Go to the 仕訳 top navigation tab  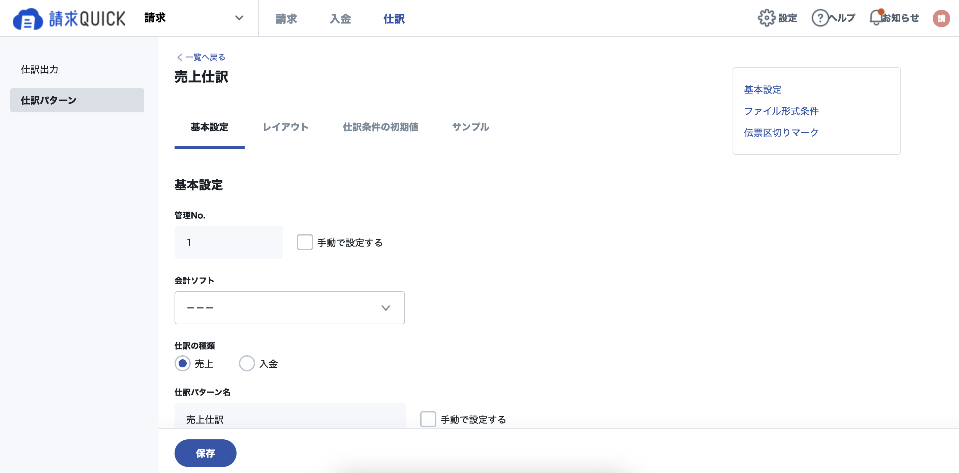pyautogui.click(x=394, y=19)
